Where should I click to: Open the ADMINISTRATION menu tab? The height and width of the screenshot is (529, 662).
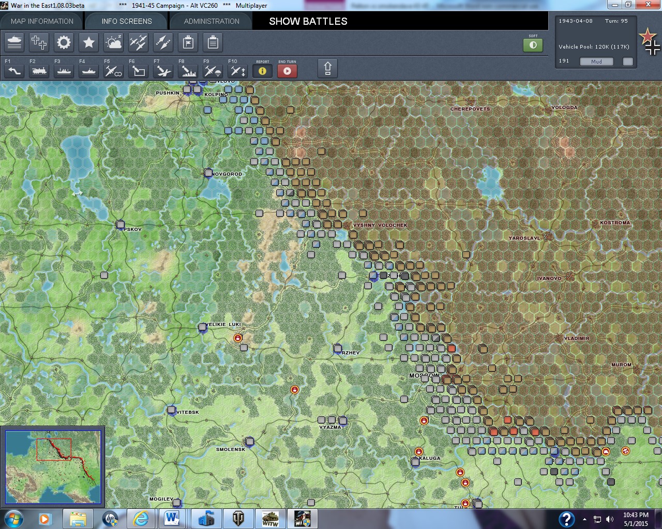210,21
